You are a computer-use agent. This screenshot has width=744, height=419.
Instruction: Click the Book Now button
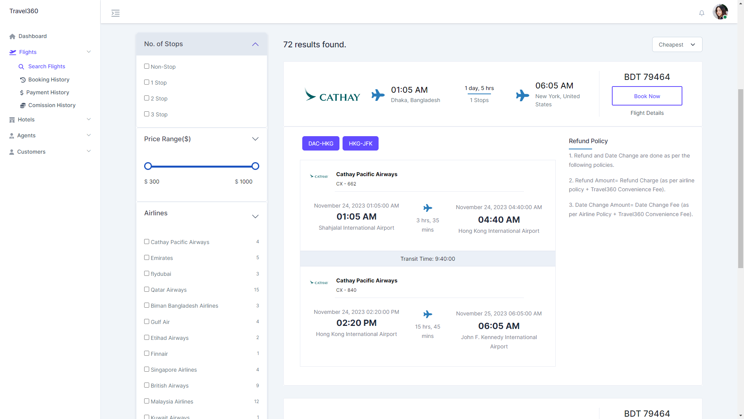pyautogui.click(x=647, y=96)
